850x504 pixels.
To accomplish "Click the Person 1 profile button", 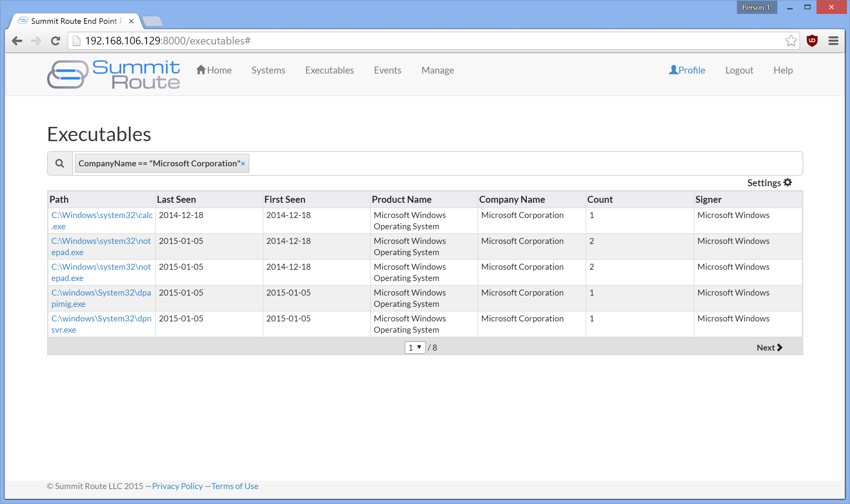I will (756, 7).
